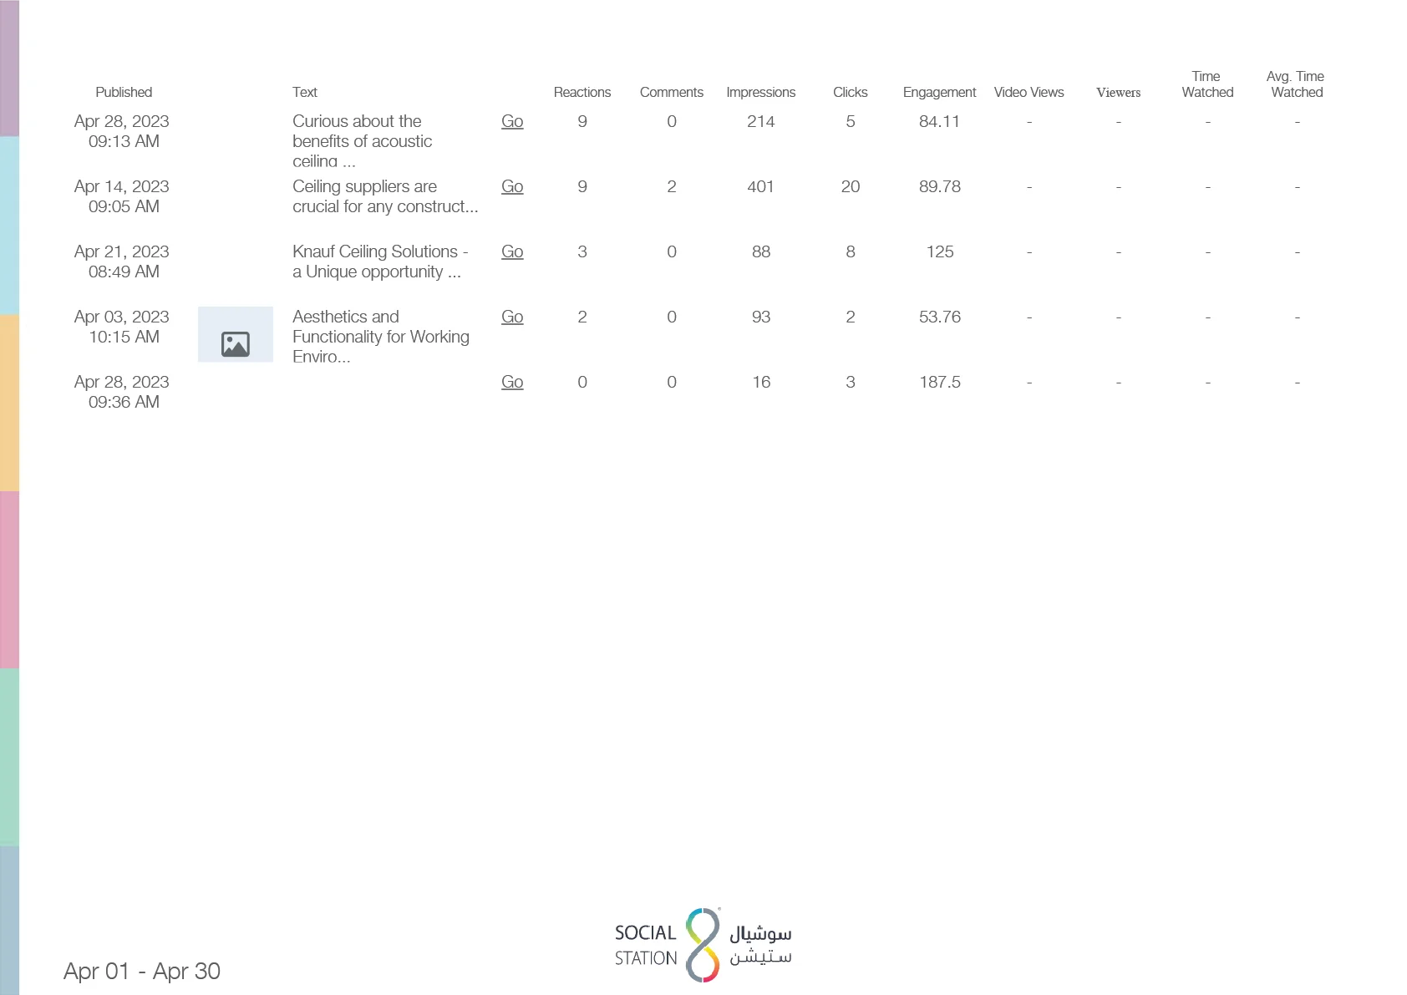1407x995 pixels.
Task: Follow the Go link for Knauf Ceiling Solutions post
Action: tap(512, 251)
